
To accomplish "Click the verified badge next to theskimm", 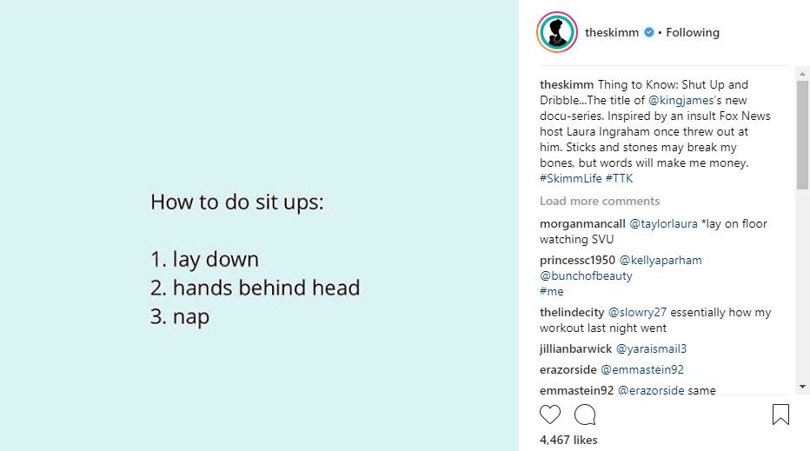I will pos(649,32).
